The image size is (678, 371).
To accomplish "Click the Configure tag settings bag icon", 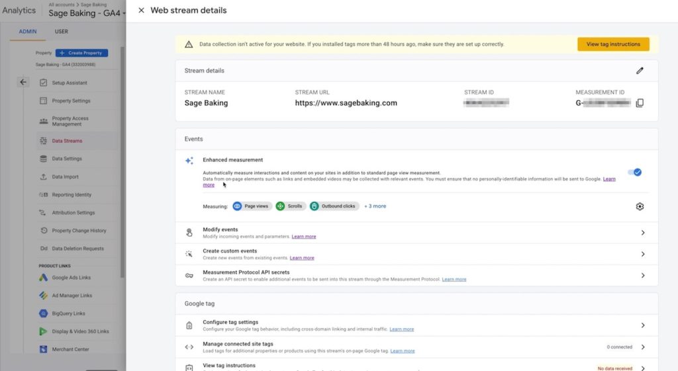I will tap(189, 325).
